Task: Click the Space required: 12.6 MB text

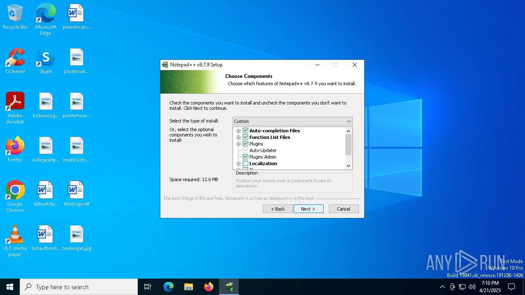Action: pyautogui.click(x=194, y=179)
